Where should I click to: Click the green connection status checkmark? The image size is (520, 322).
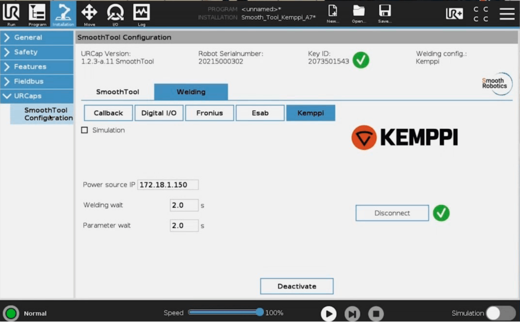(441, 213)
